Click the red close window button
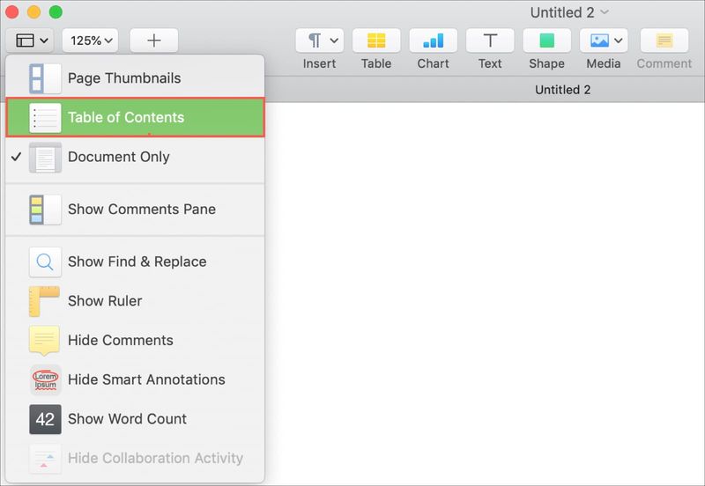 pos(11,12)
